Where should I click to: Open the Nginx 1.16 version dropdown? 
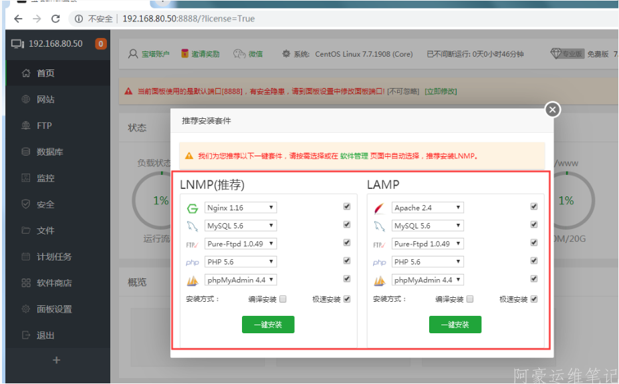(x=240, y=208)
